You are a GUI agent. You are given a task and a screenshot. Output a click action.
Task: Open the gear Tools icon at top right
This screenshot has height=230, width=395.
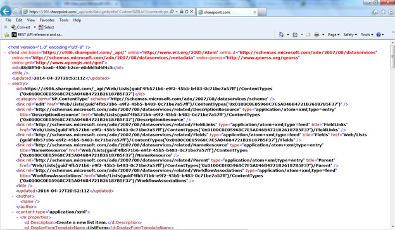coord(391,12)
